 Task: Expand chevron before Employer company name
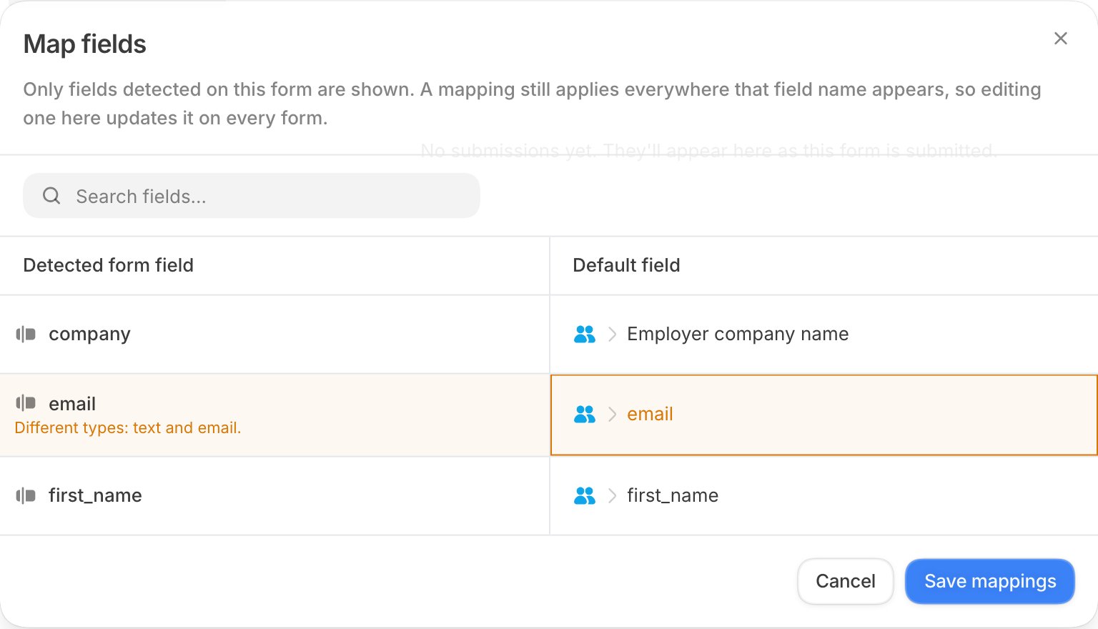point(612,334)
